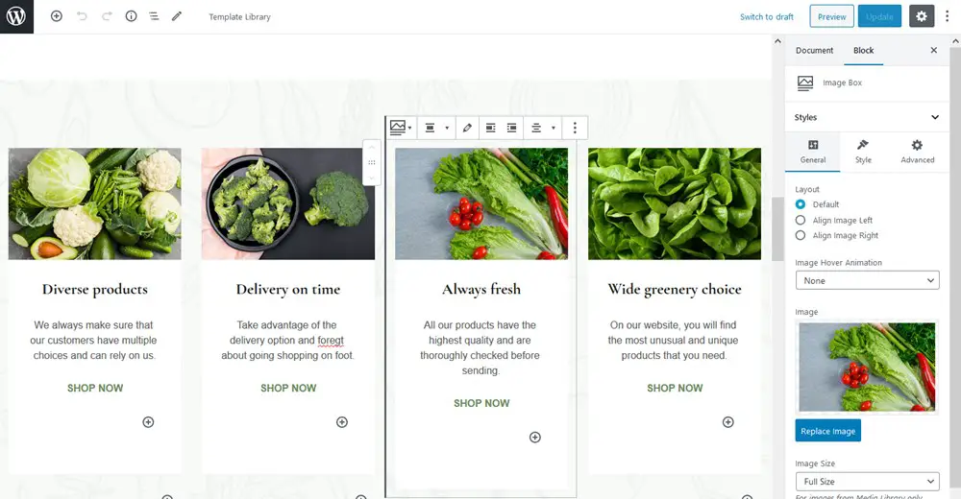Click description text 'All our products have the'
Screen dimensions: 961x499
pyautogui.click(x=480, y=324)
